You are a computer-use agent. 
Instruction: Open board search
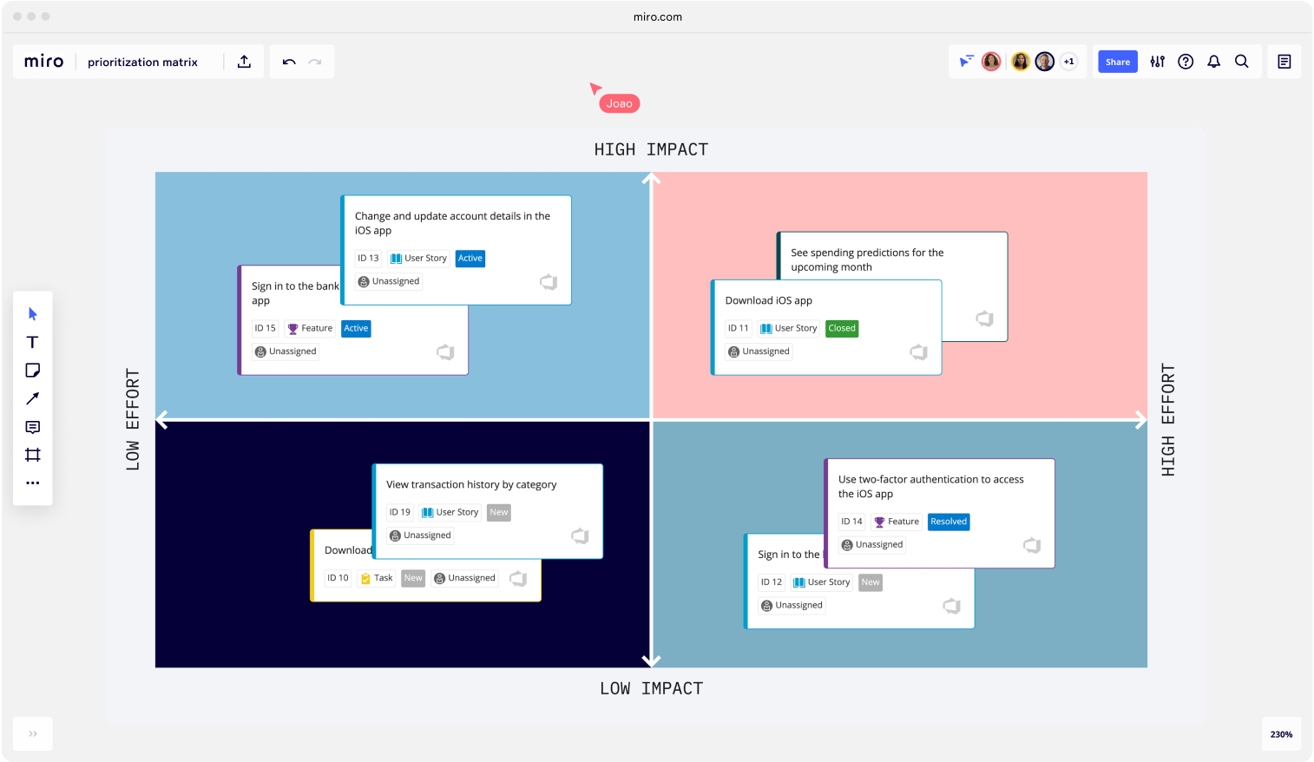(1242, 61)
